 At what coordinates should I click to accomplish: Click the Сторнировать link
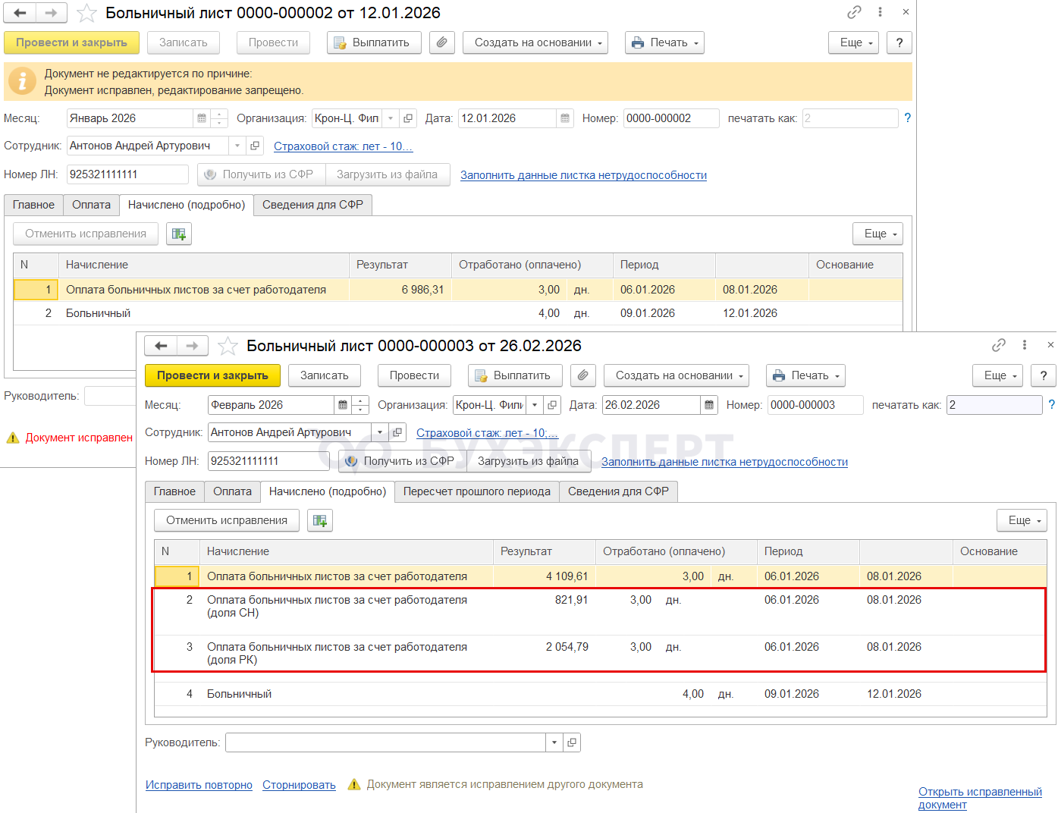pyautogui.click(x=299, y=785)
